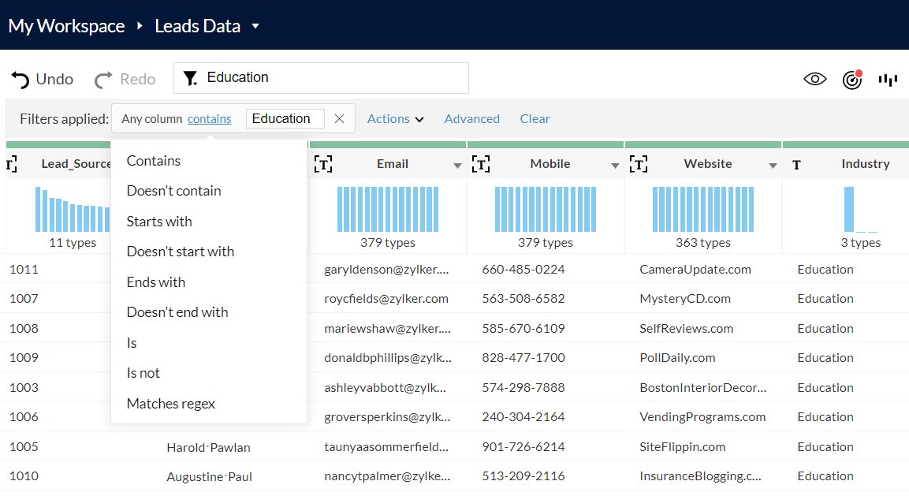The image size is (909, 496).
Task: Open the target icon with red notification
Action: 852,79
